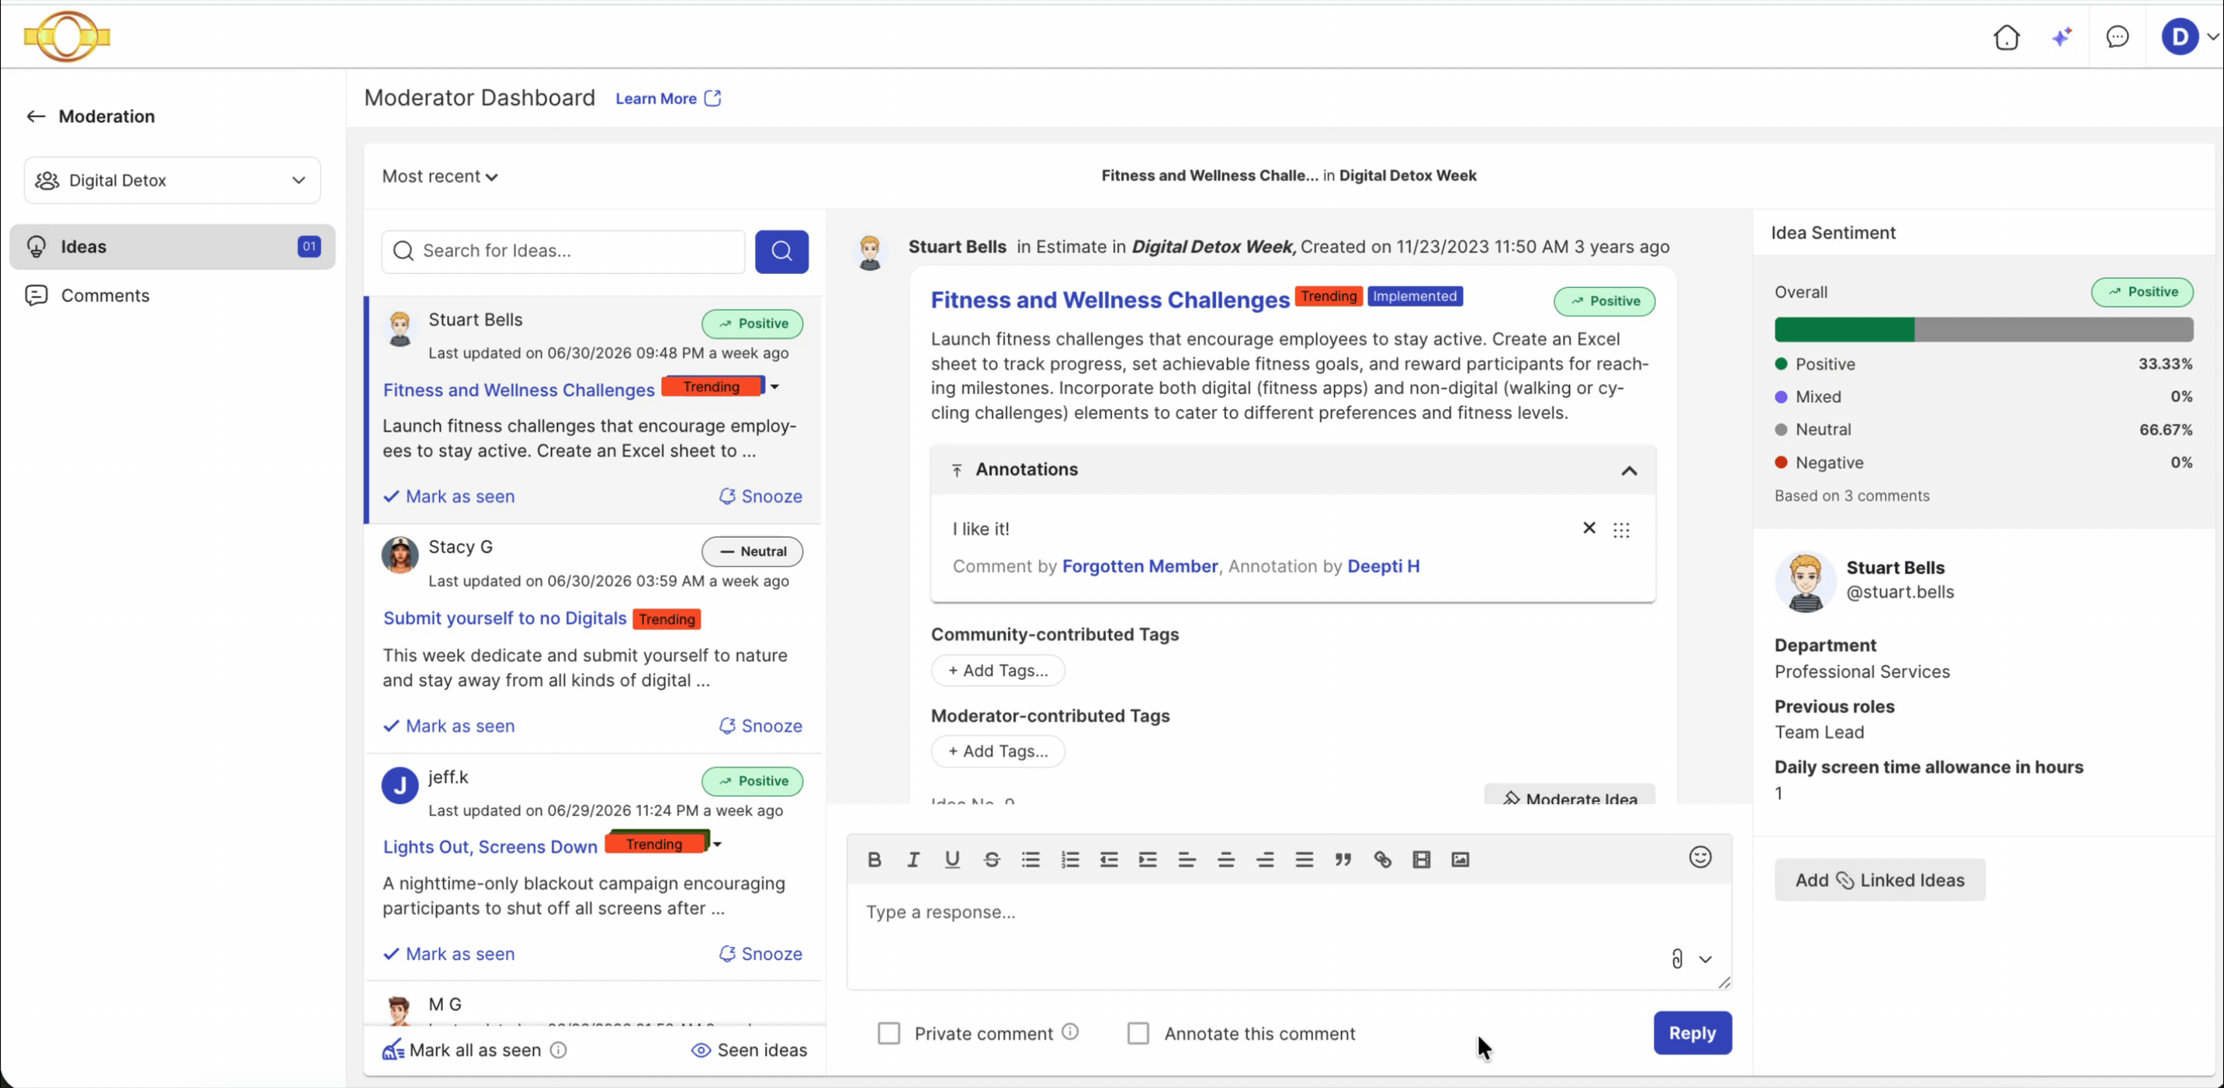Open the AI sparkle assistant icon
The image size is (2224, 1088).
point(2062,37)
